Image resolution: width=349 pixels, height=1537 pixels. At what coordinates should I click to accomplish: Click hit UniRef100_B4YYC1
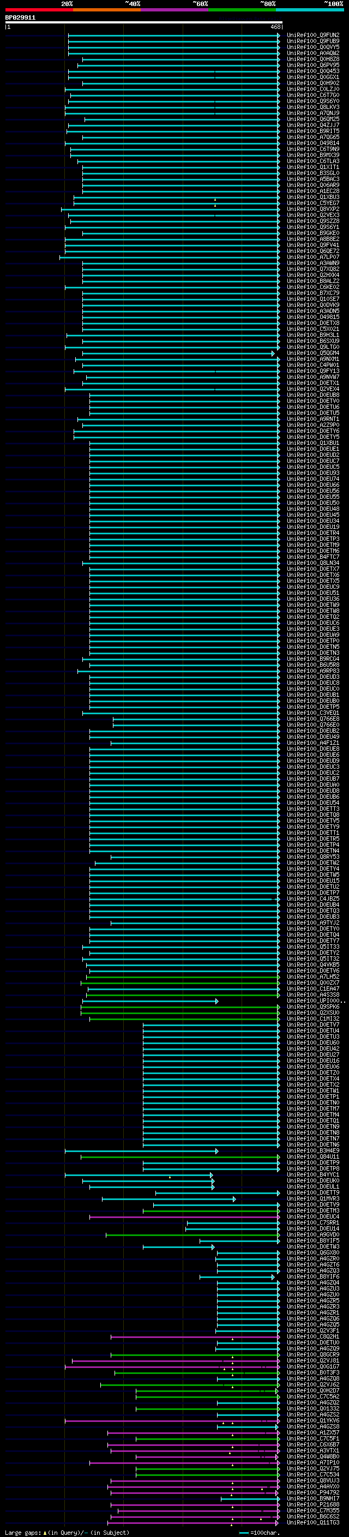[313, 1174]
